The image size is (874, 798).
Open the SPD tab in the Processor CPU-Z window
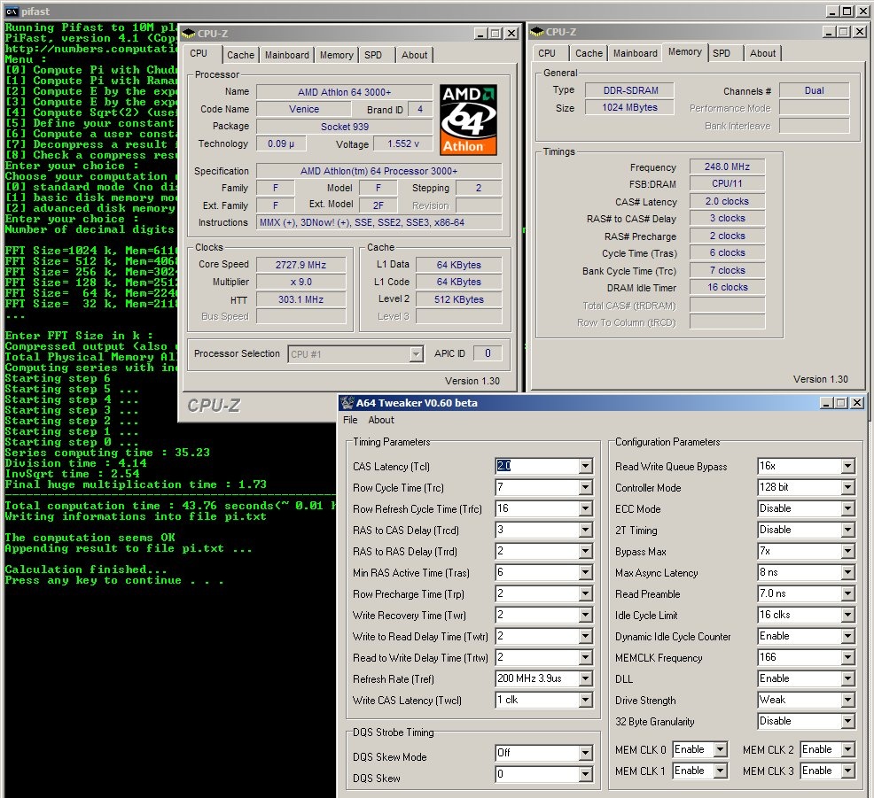pos(373,55)
